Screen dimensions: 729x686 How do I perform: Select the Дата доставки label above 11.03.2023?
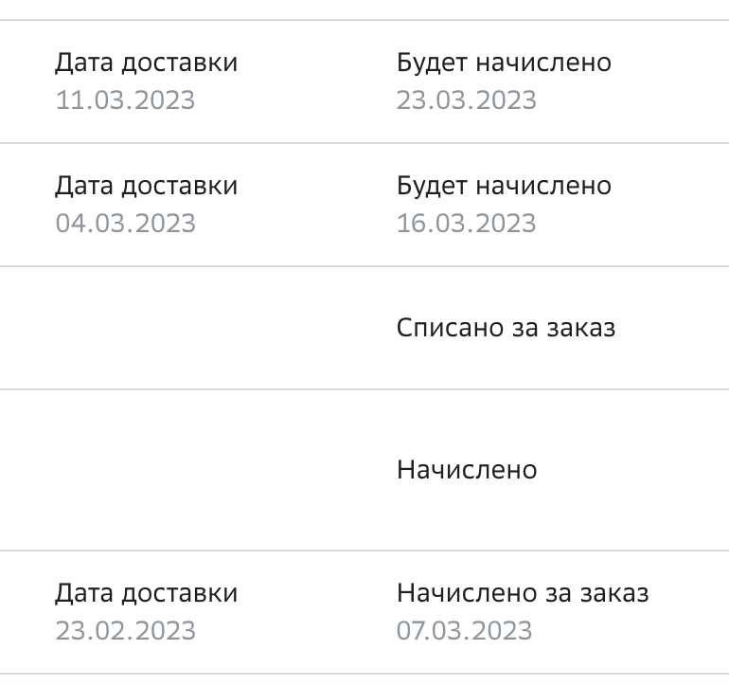pos(147,63)
